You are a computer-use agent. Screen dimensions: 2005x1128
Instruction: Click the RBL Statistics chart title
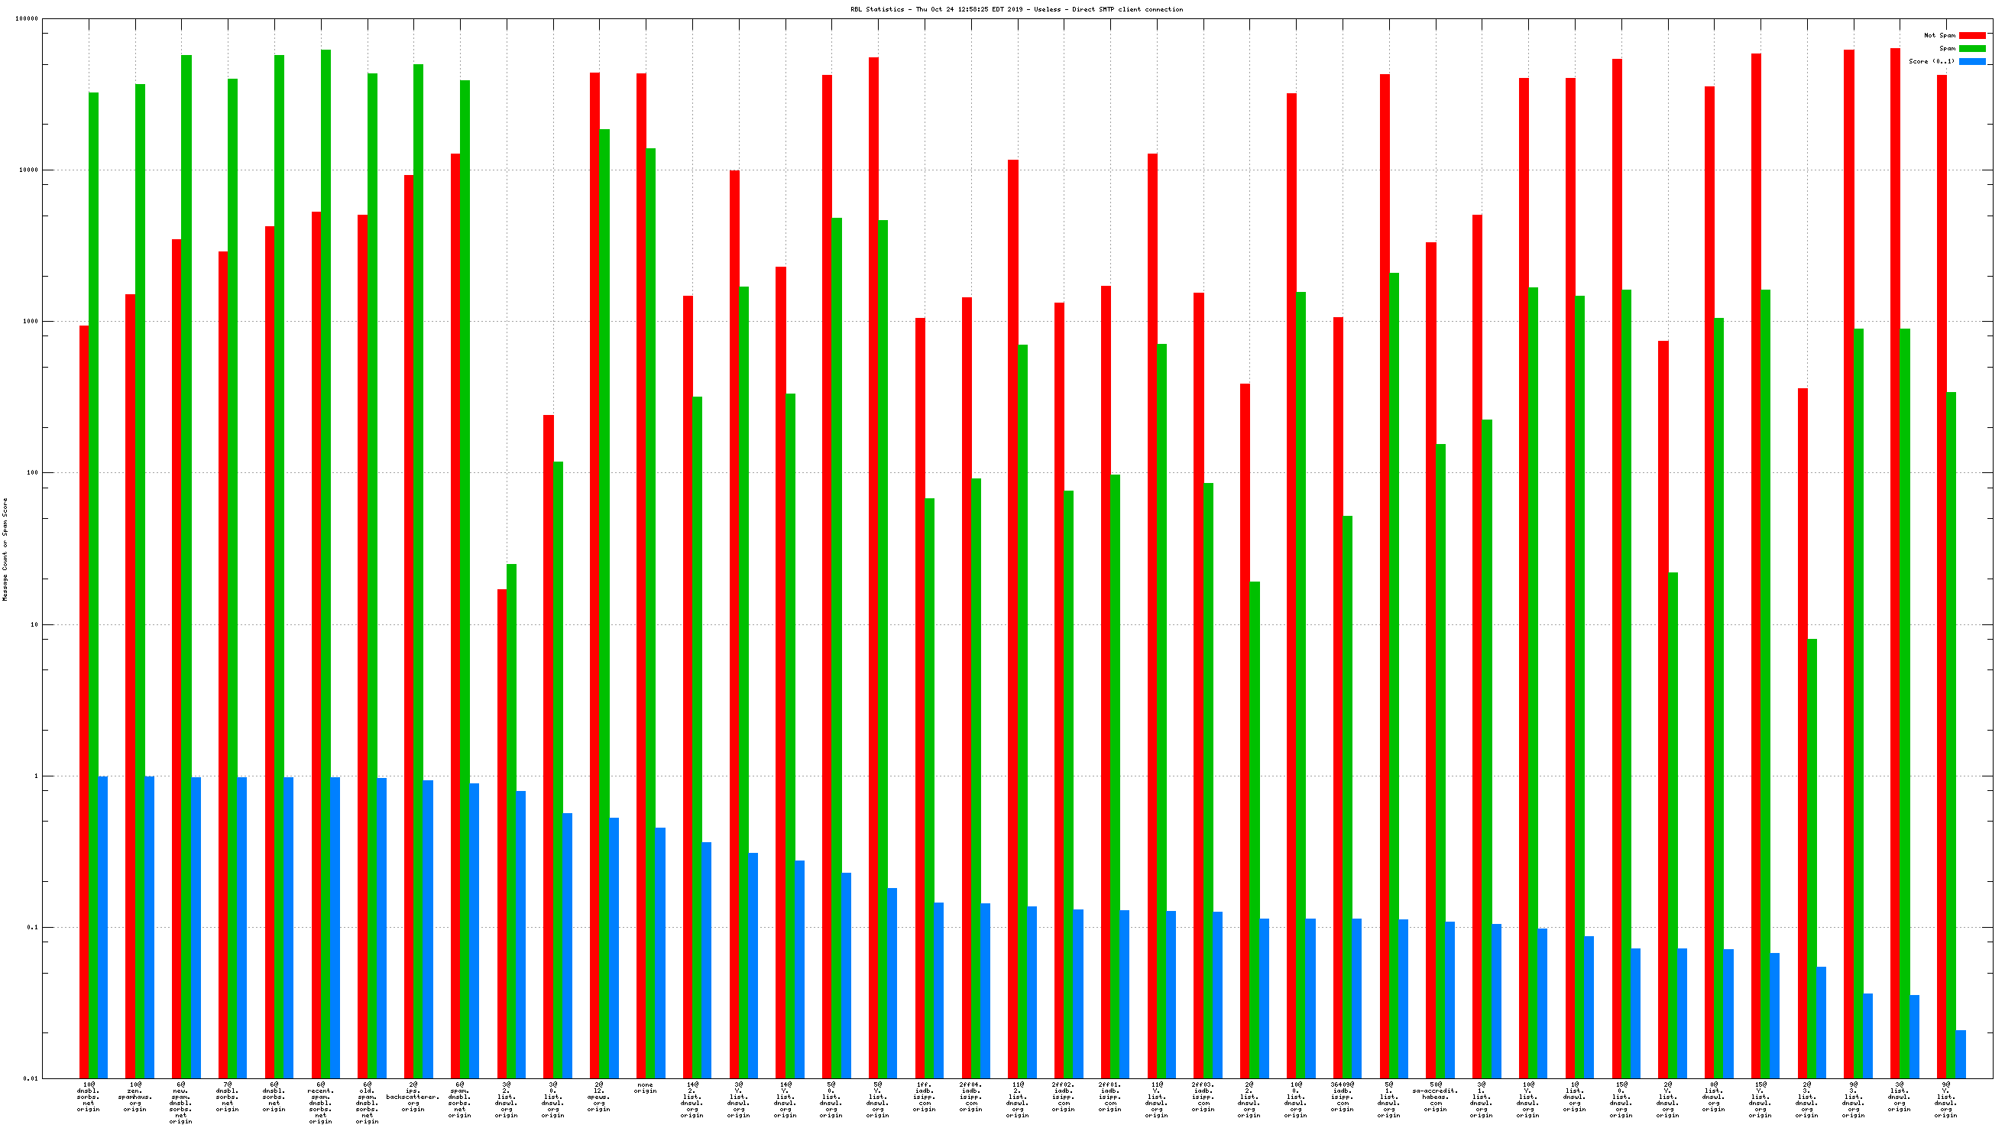1015,9
